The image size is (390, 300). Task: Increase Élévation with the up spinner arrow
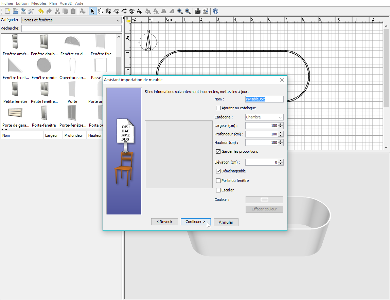click(281, 161)
